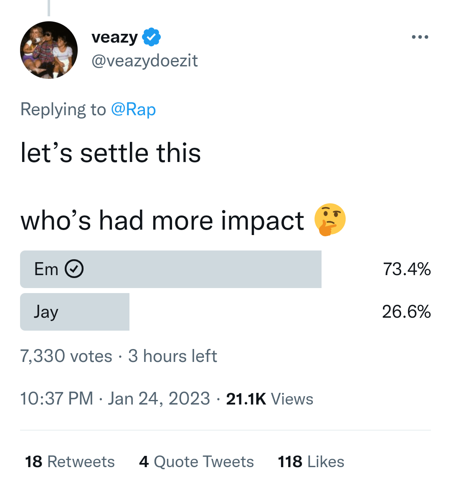
Task: Open the 4 Quote Tweets list
Action: click(196, 462)
